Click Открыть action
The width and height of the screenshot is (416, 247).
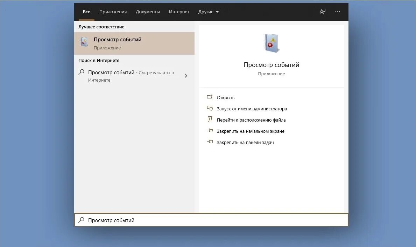pyautogui.click(x=226, y=97)
